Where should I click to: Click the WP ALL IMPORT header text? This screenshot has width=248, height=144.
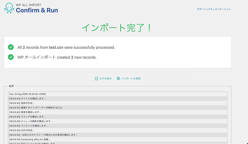pyautogui.click(x=29, y=5)
